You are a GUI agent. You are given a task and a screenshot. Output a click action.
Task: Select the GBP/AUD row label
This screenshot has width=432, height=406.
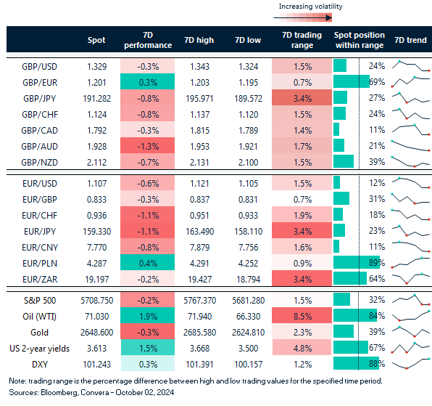pyautogui.click(x=39, y=146)
